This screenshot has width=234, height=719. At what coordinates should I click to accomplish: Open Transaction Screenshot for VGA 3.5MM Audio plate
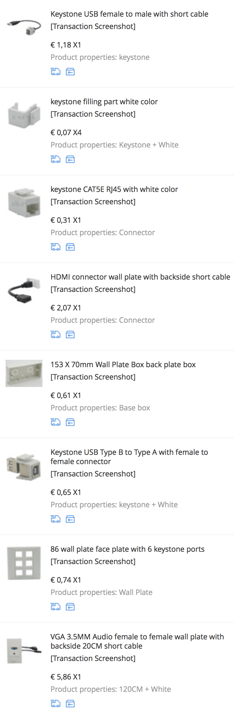click(93, 659)
